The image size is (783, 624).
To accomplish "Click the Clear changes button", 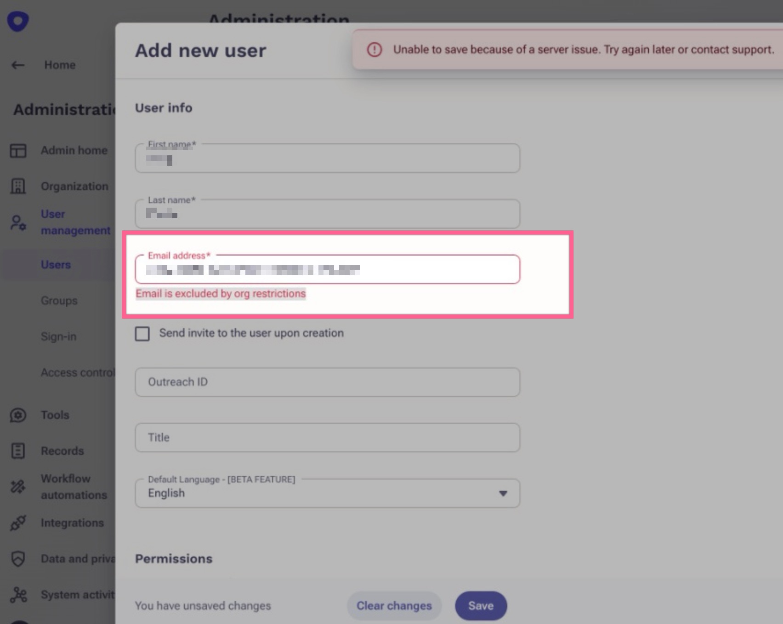I will point(394,606).
